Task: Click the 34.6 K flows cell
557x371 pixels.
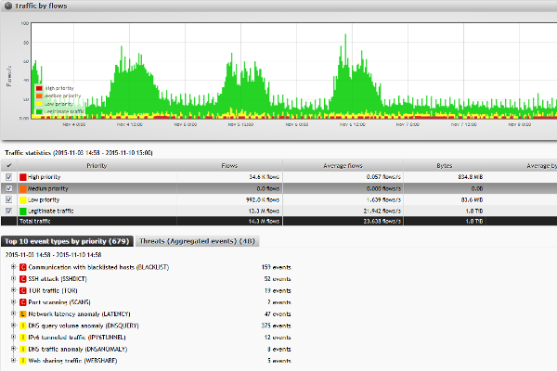Action: tap(264, 177)
